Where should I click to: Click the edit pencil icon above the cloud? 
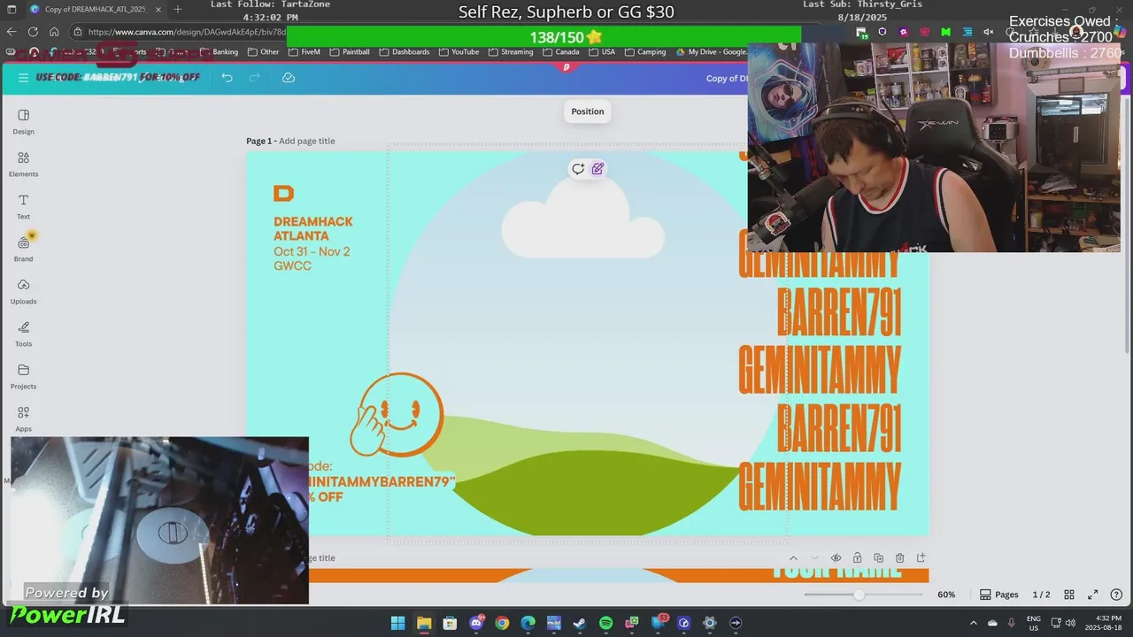tap(597, 169)
